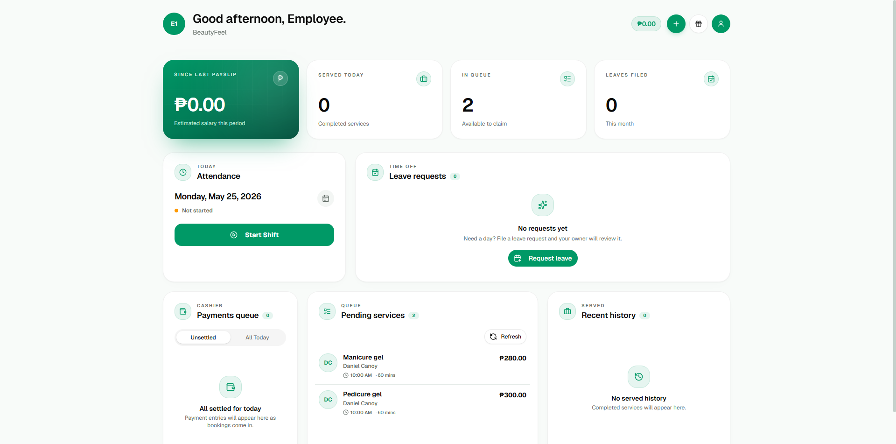The width and height of the screenshot is (896, 444).
Task: Click the briefcase icon beside Recent history
Action: pos(567,311)
